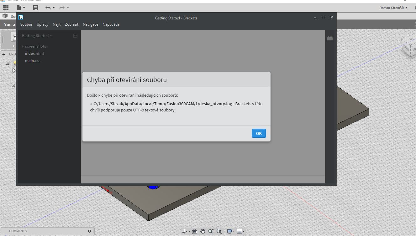Open the Getting Started project dropdown
Viewport: 416px width, 236px height.
click(37, 36)
